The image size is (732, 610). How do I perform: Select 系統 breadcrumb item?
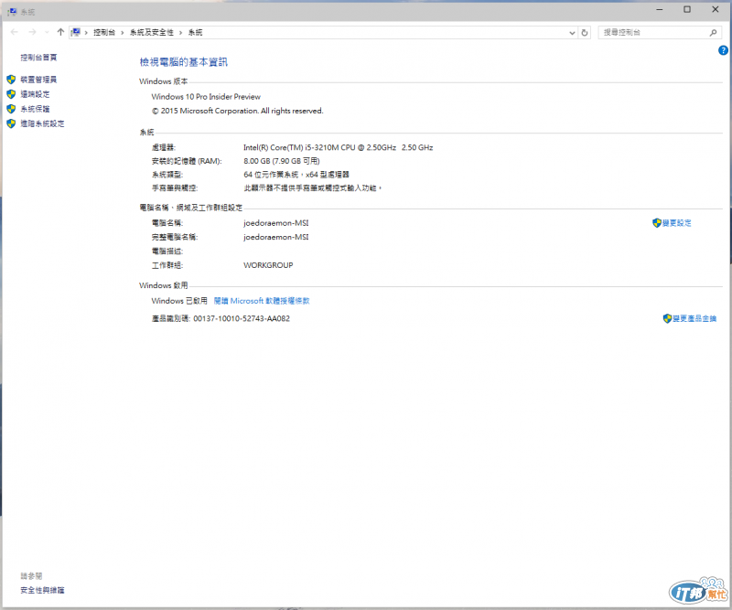click(195, 32)
